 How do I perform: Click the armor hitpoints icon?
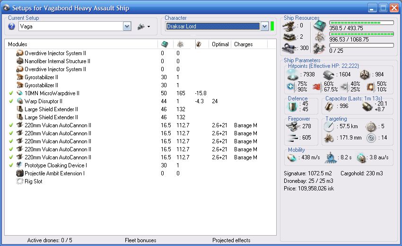pos(329,74)
